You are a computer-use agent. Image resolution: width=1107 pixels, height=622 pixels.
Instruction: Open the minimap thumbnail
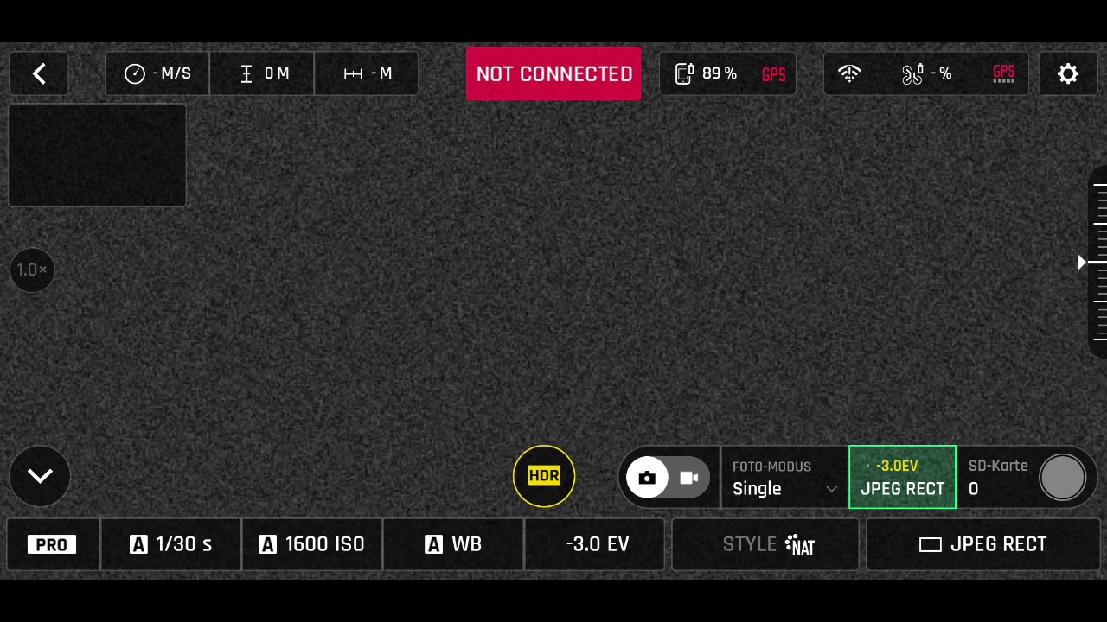(x=97, y=155)
